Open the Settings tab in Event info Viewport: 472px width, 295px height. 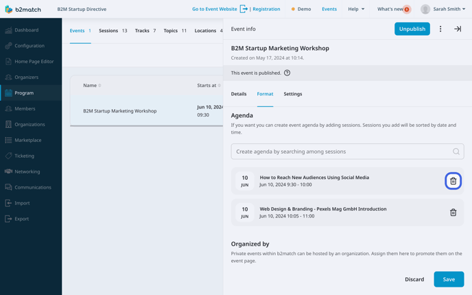coord(292,94)
